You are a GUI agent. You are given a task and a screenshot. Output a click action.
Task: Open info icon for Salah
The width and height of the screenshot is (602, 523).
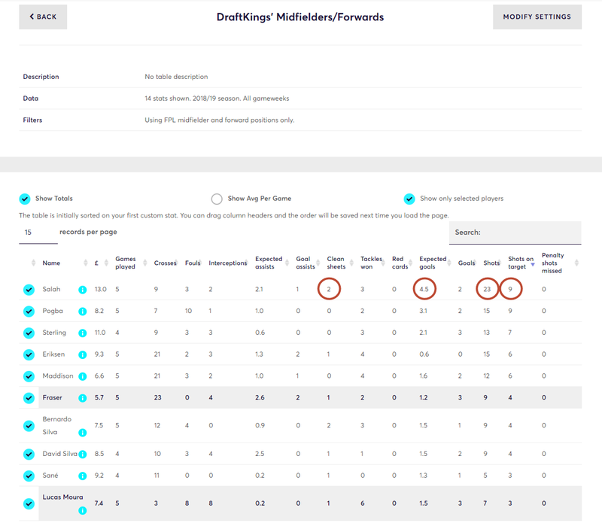[x=83, y=290]
